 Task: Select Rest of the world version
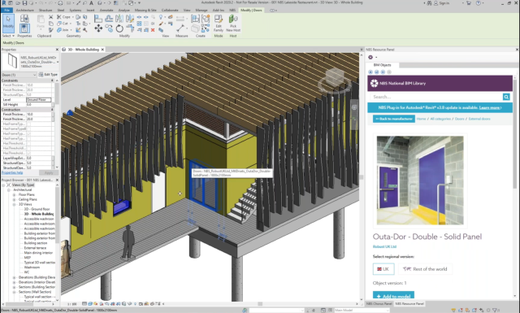(425, 269)
